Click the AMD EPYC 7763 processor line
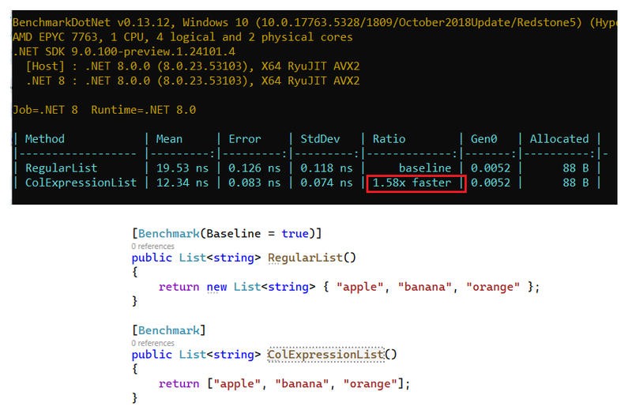Screen dimensions: 632x418 (x=182, y=37)
